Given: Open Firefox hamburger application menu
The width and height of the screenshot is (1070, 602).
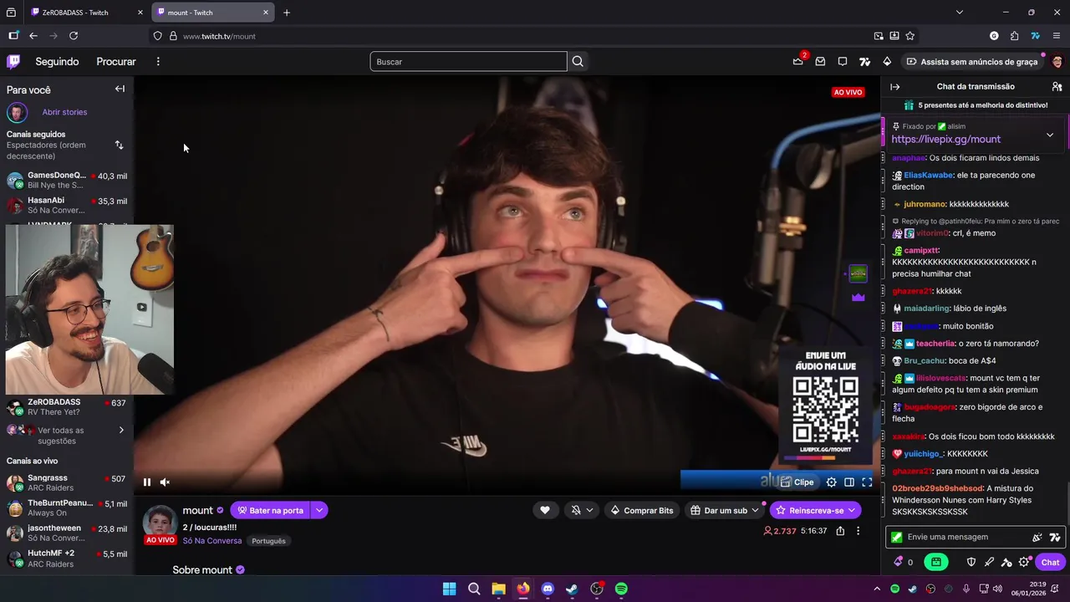Looking at the screenshot, I should (1057, 36).
